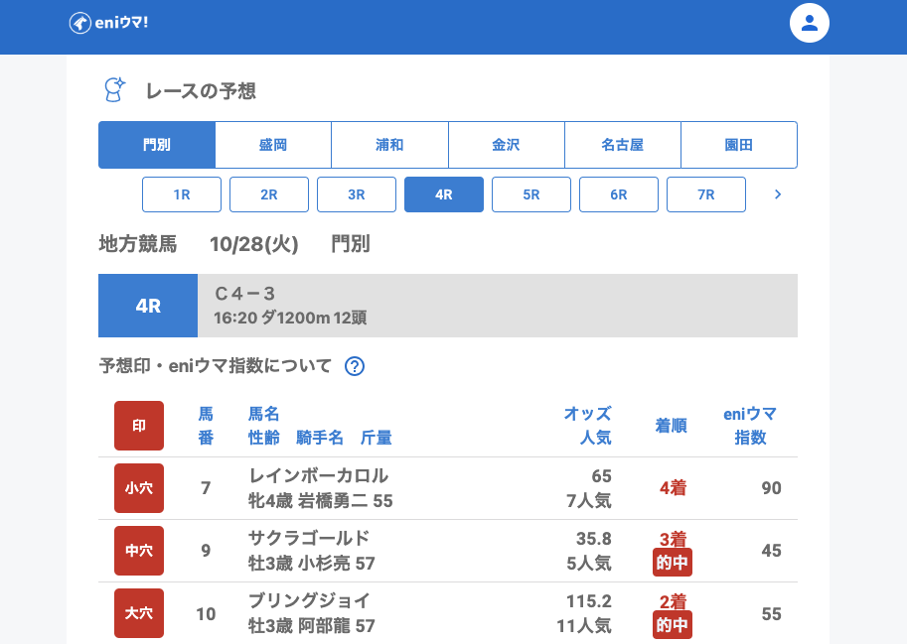Select race 7R button

pos(706,194)
